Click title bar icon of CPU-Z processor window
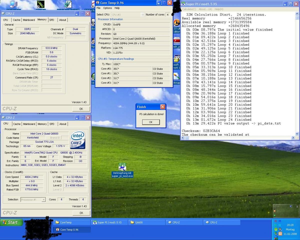The height and width of the screenshot is (240, 300). [3, 118]
